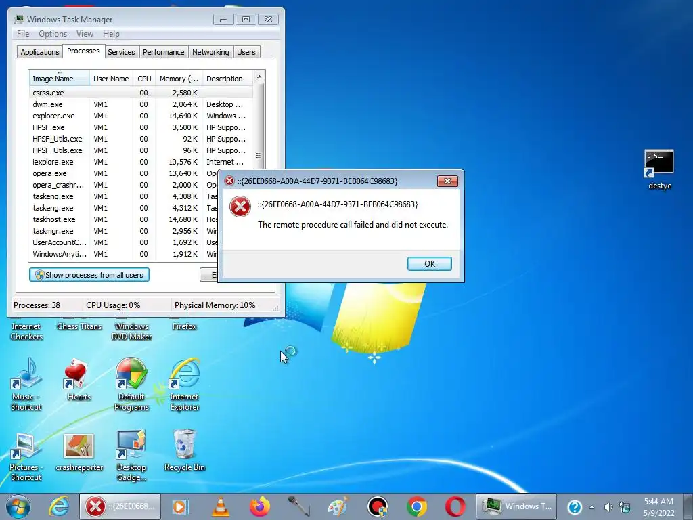The height and width of the screenshot is (520, 693).
Task: Sort by Description column header
Action: (227, 79)
